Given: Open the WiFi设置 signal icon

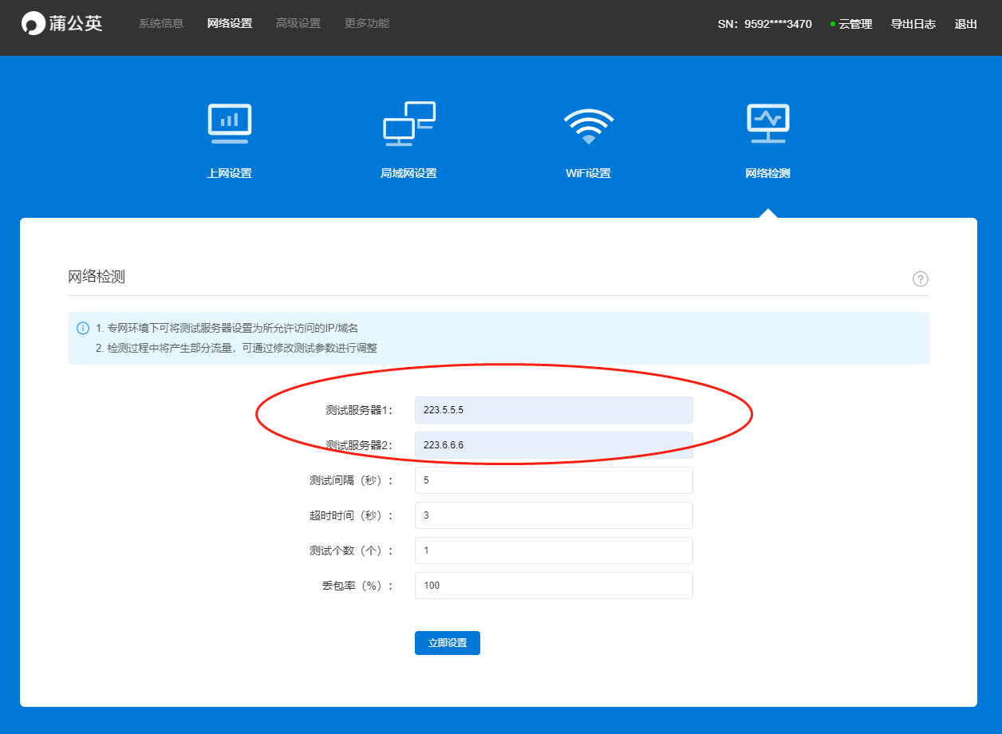Looking at the screenshot, I should click(588, 125).
